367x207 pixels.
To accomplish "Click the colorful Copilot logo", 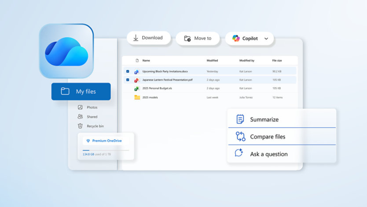I will coord(236,38).
